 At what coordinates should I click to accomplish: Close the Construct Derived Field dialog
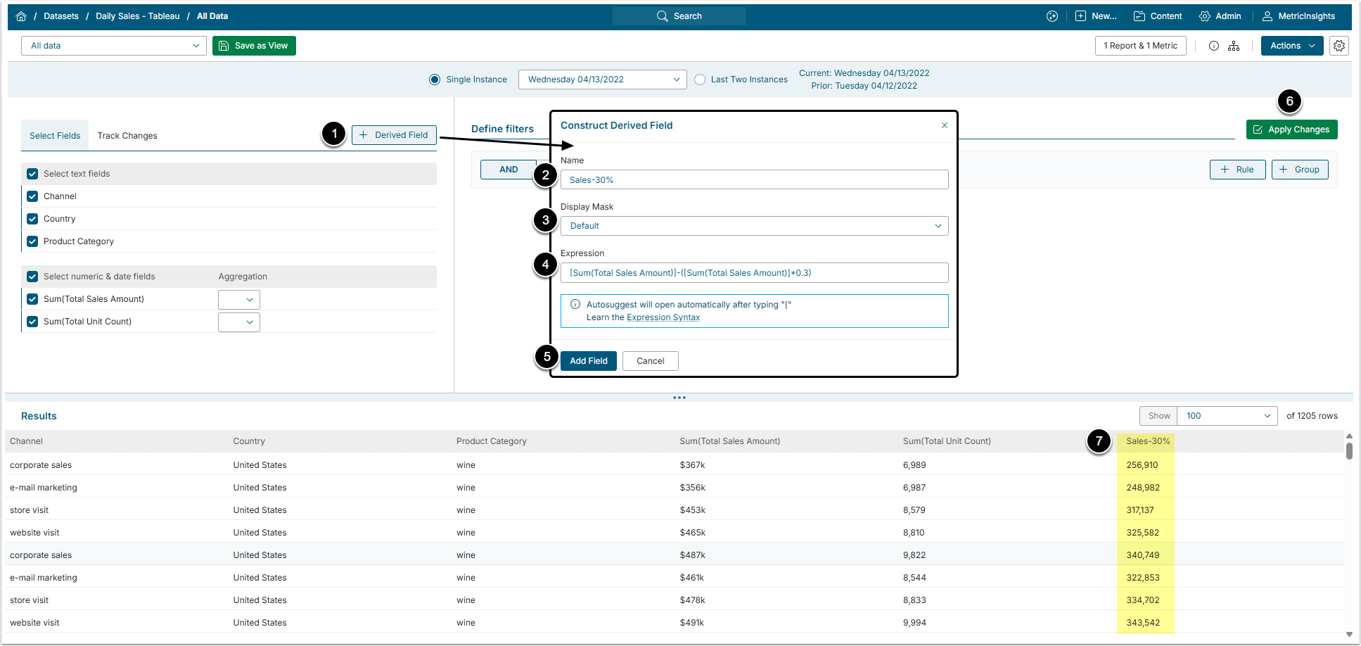944,125
